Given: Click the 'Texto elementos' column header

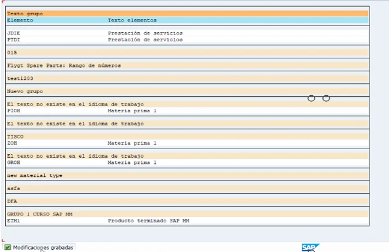Looking at the screenshot, I should click(x=132, y=20).
